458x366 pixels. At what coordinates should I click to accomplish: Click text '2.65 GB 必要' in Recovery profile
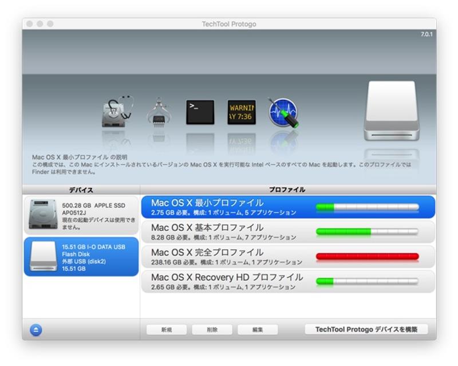[x=169, y=287]
